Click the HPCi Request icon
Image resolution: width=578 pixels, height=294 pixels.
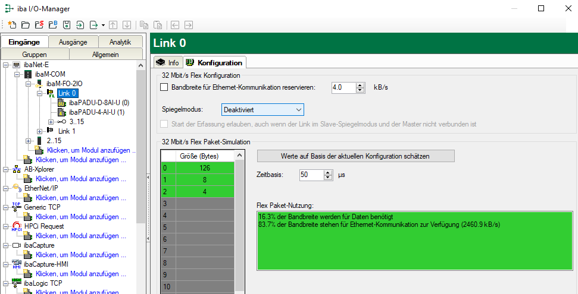tap(17, 226)
